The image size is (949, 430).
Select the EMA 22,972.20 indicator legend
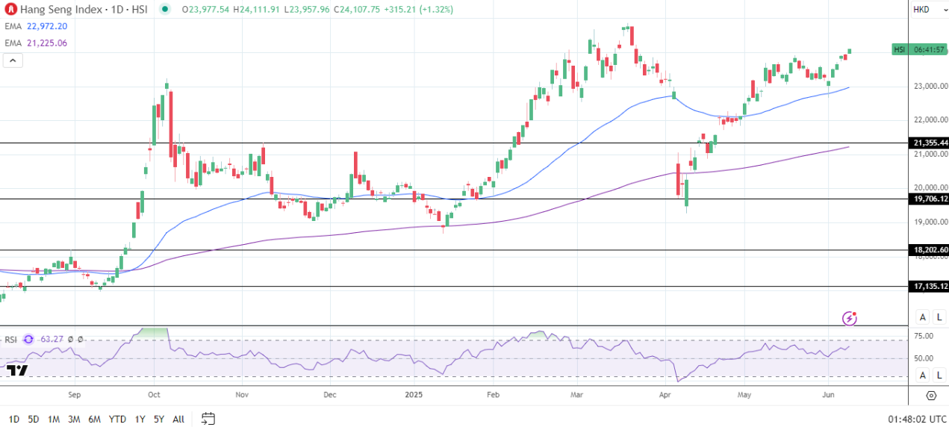36,25
